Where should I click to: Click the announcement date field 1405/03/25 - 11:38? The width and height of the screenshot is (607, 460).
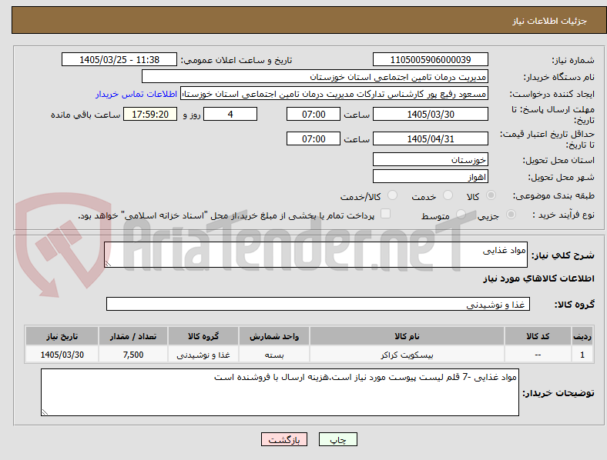click(x=119, y=59)
